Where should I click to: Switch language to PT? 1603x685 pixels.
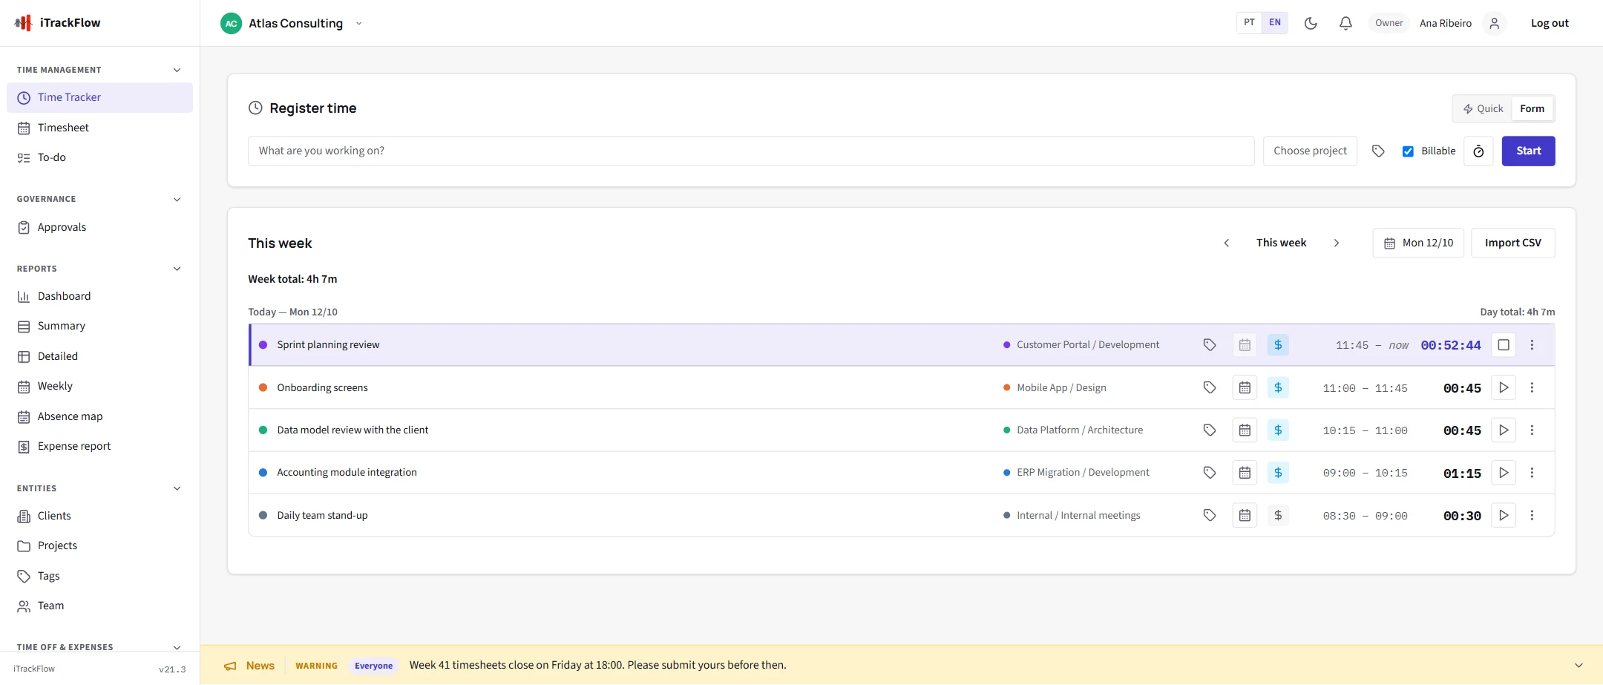(1250, 22)
